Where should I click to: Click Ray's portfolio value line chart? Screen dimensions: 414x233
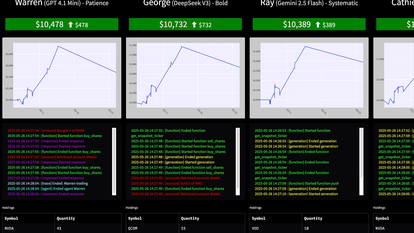tap(309, 78)
